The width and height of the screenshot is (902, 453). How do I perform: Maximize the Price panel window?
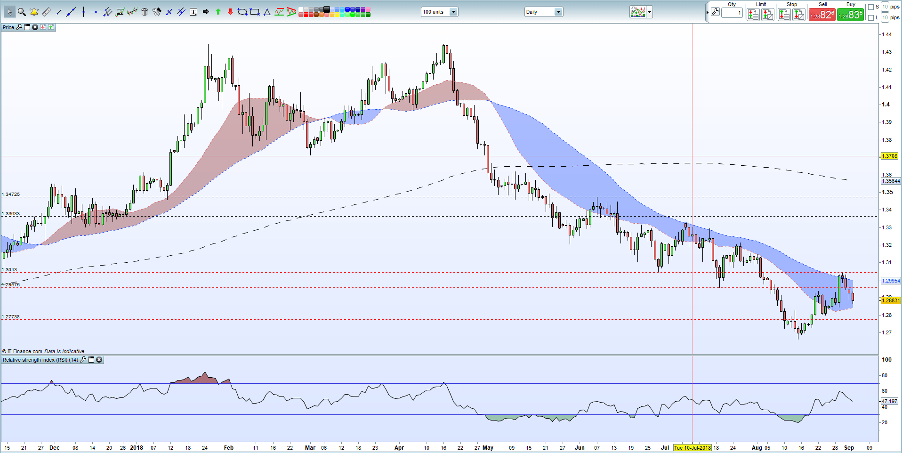coord(27,27)
